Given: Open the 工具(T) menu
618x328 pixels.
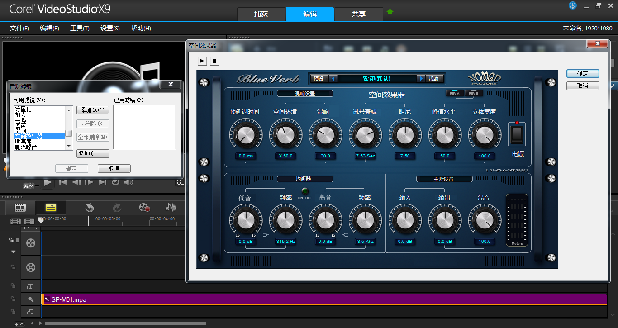Looking at the screenshot, I should point(80,28).
